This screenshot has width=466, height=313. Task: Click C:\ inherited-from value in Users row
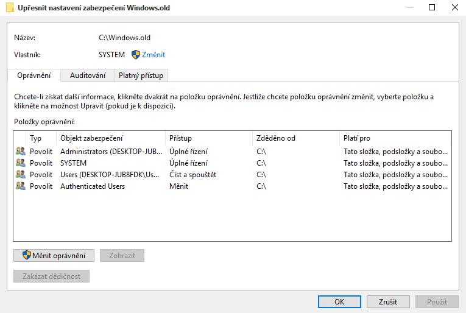[x=261, y=175]
